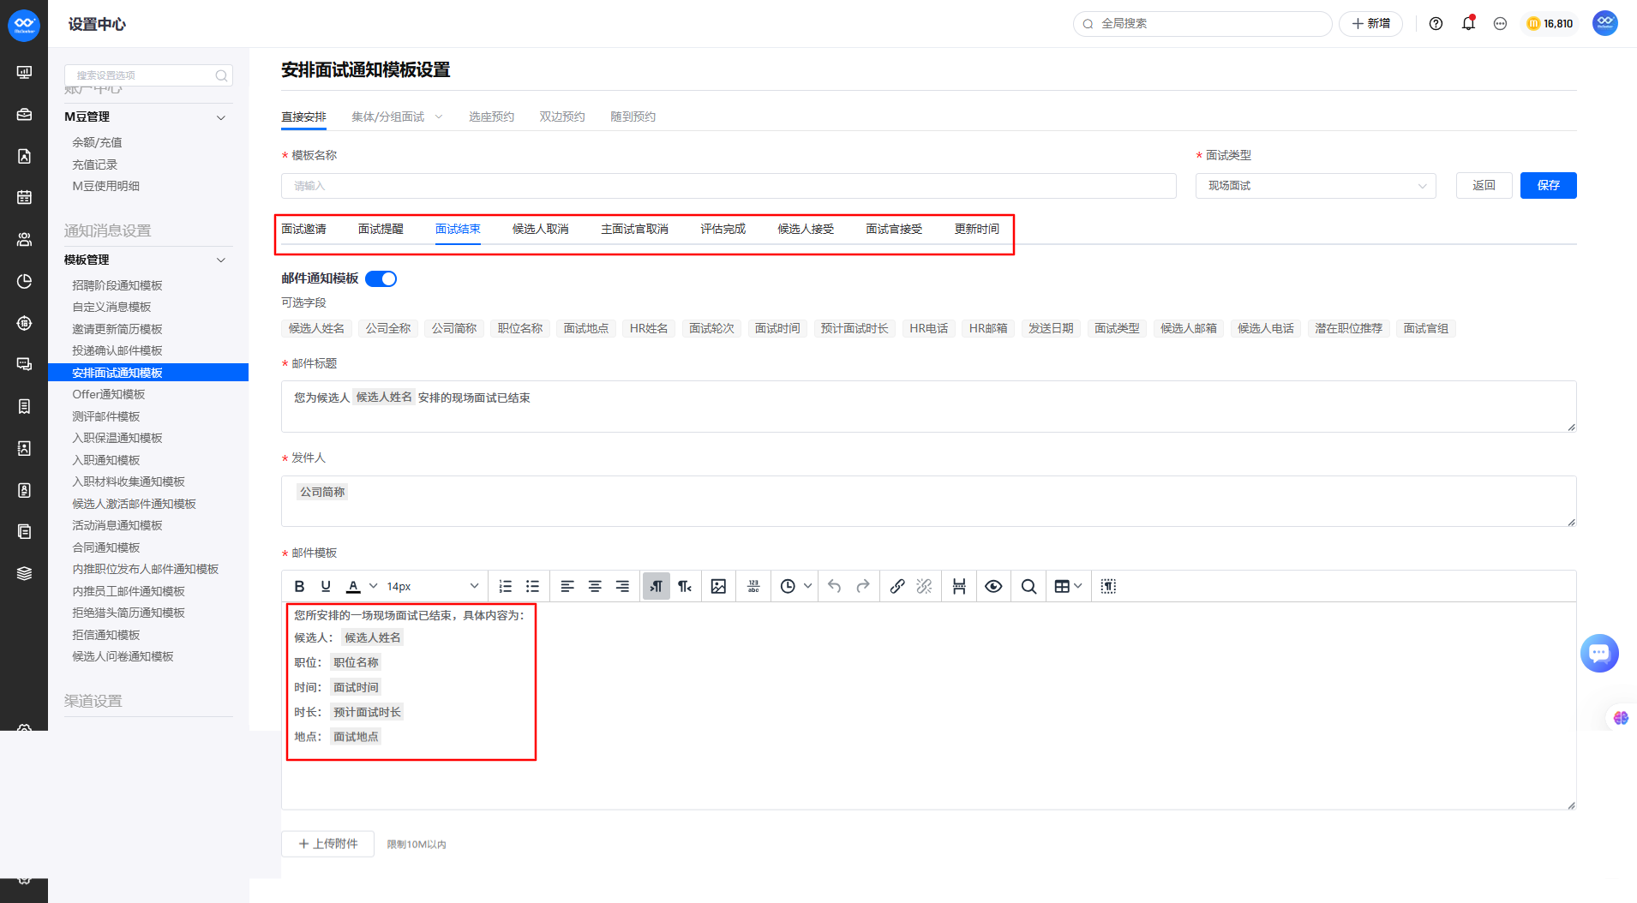Click the 上传附件 button
Image resolution: width=1637 pixels, height=903 pixels.
pyautogui.click(x=327, y=844)
